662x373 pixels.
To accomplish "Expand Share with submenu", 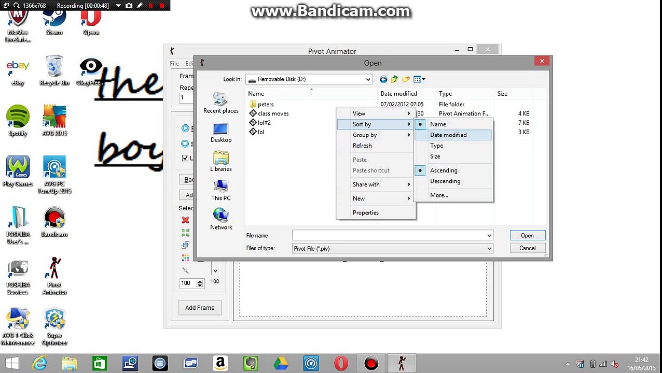I will coord(376,184).
